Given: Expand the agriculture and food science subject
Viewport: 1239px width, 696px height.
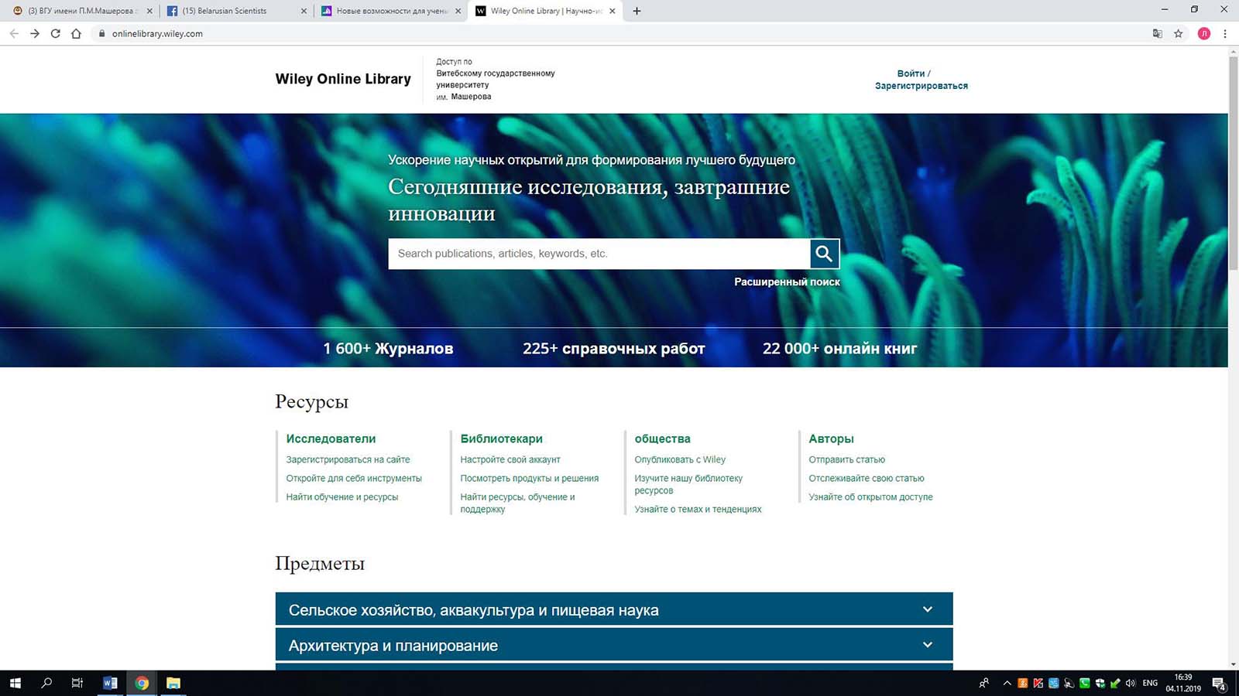Looking at the screenshot, I should (x=614, y=609).
